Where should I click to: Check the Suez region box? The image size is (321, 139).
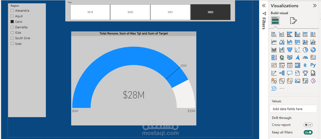[12, 44]
